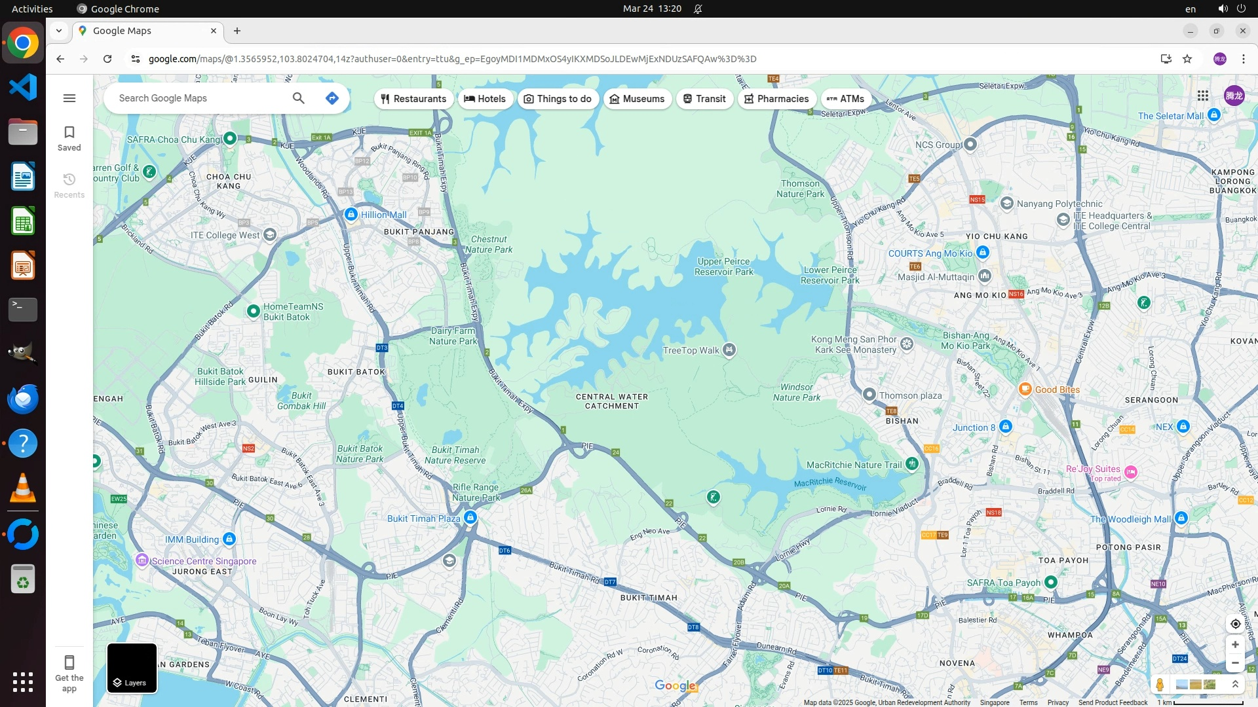Click the Directions arrow icon
Viewport: 1258px width, 707px height.
point(332,98)
